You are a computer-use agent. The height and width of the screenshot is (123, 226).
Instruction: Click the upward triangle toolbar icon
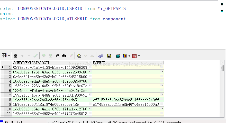tap(92, 56)
